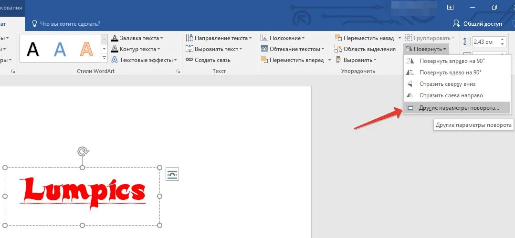The image size is (515, 238).
Task: Click the flip vertical icon in menu
Action: (410, 84)
